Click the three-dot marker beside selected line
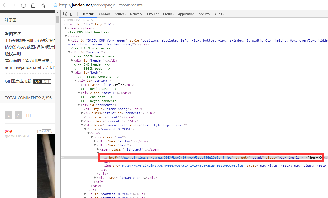This screenshot has width=328, height=198. [63, 158]
